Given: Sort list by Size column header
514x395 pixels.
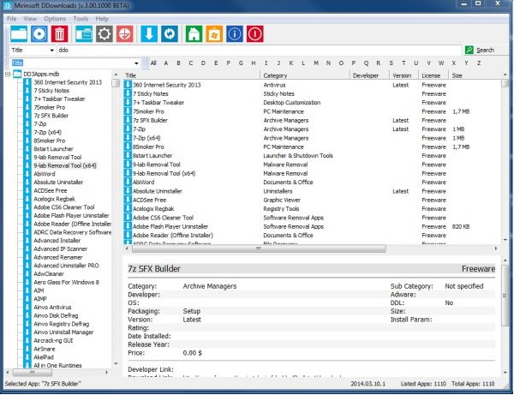Looking at the screenshot, I should [475, 75].
